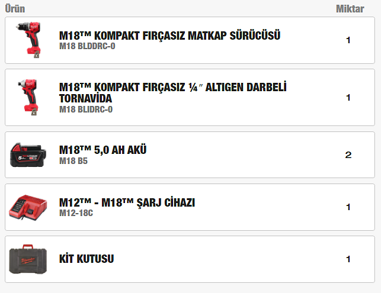Select the M18 5,0 AH AKÜ title
The image size is (381, 293).
[103, 150]
